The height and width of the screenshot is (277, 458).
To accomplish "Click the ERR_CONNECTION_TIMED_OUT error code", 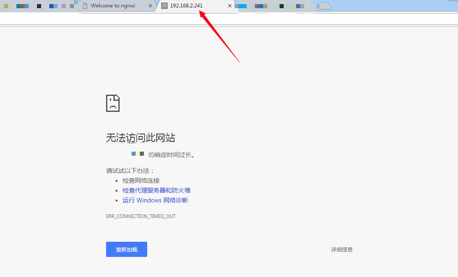I will tap(141, 216).
